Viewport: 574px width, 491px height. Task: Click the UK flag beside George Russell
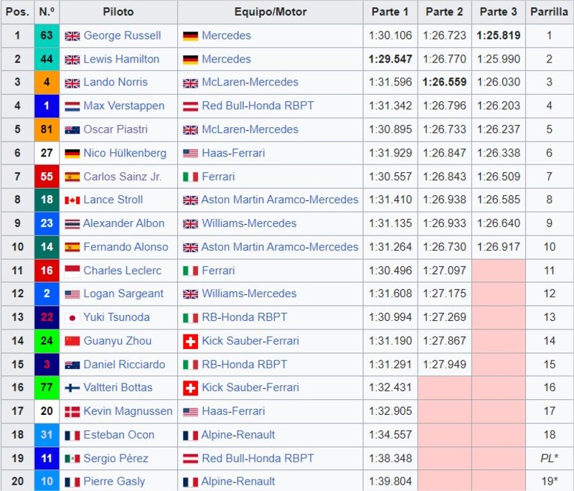click(72, 36)
